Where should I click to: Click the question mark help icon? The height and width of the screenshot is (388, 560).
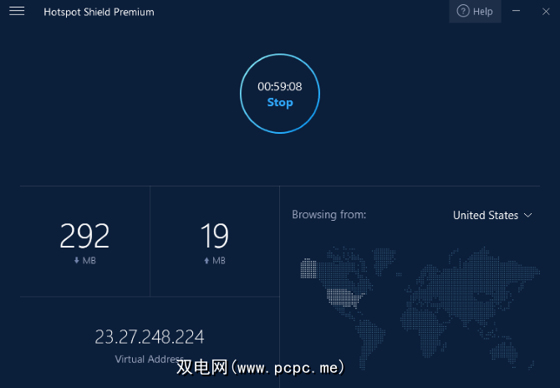coord(463,11)
